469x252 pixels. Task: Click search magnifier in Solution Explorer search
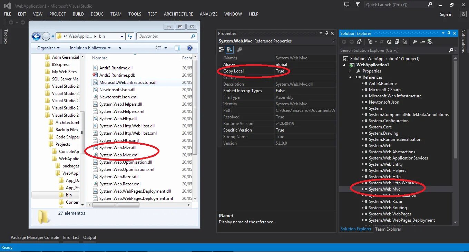pos(451,50)
